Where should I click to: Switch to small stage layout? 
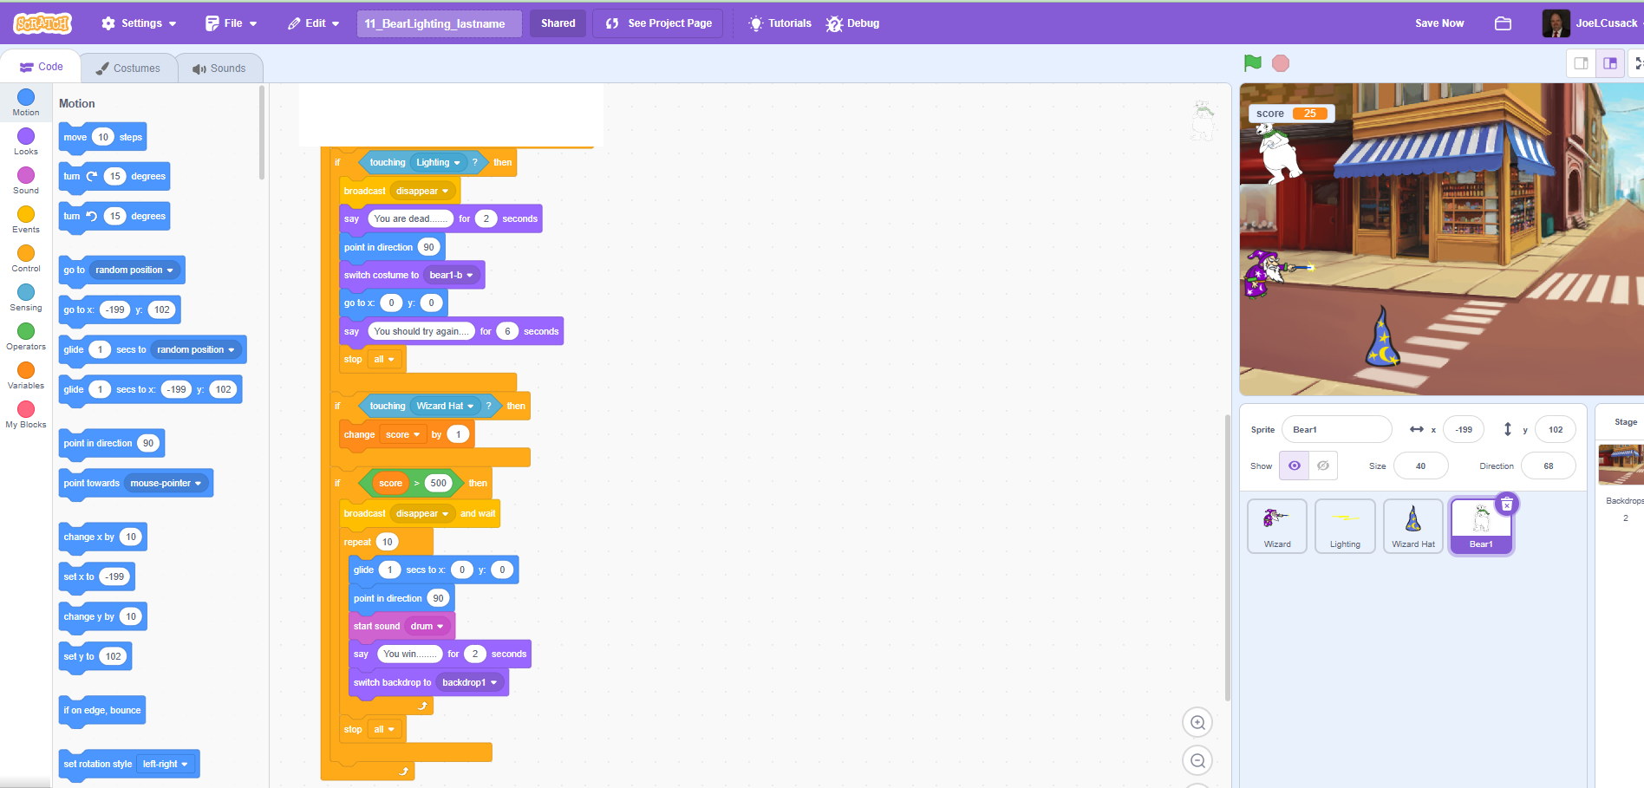(x=1581, y=63)
